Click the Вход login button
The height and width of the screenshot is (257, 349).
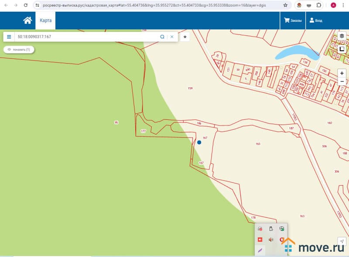pos(315,20)
